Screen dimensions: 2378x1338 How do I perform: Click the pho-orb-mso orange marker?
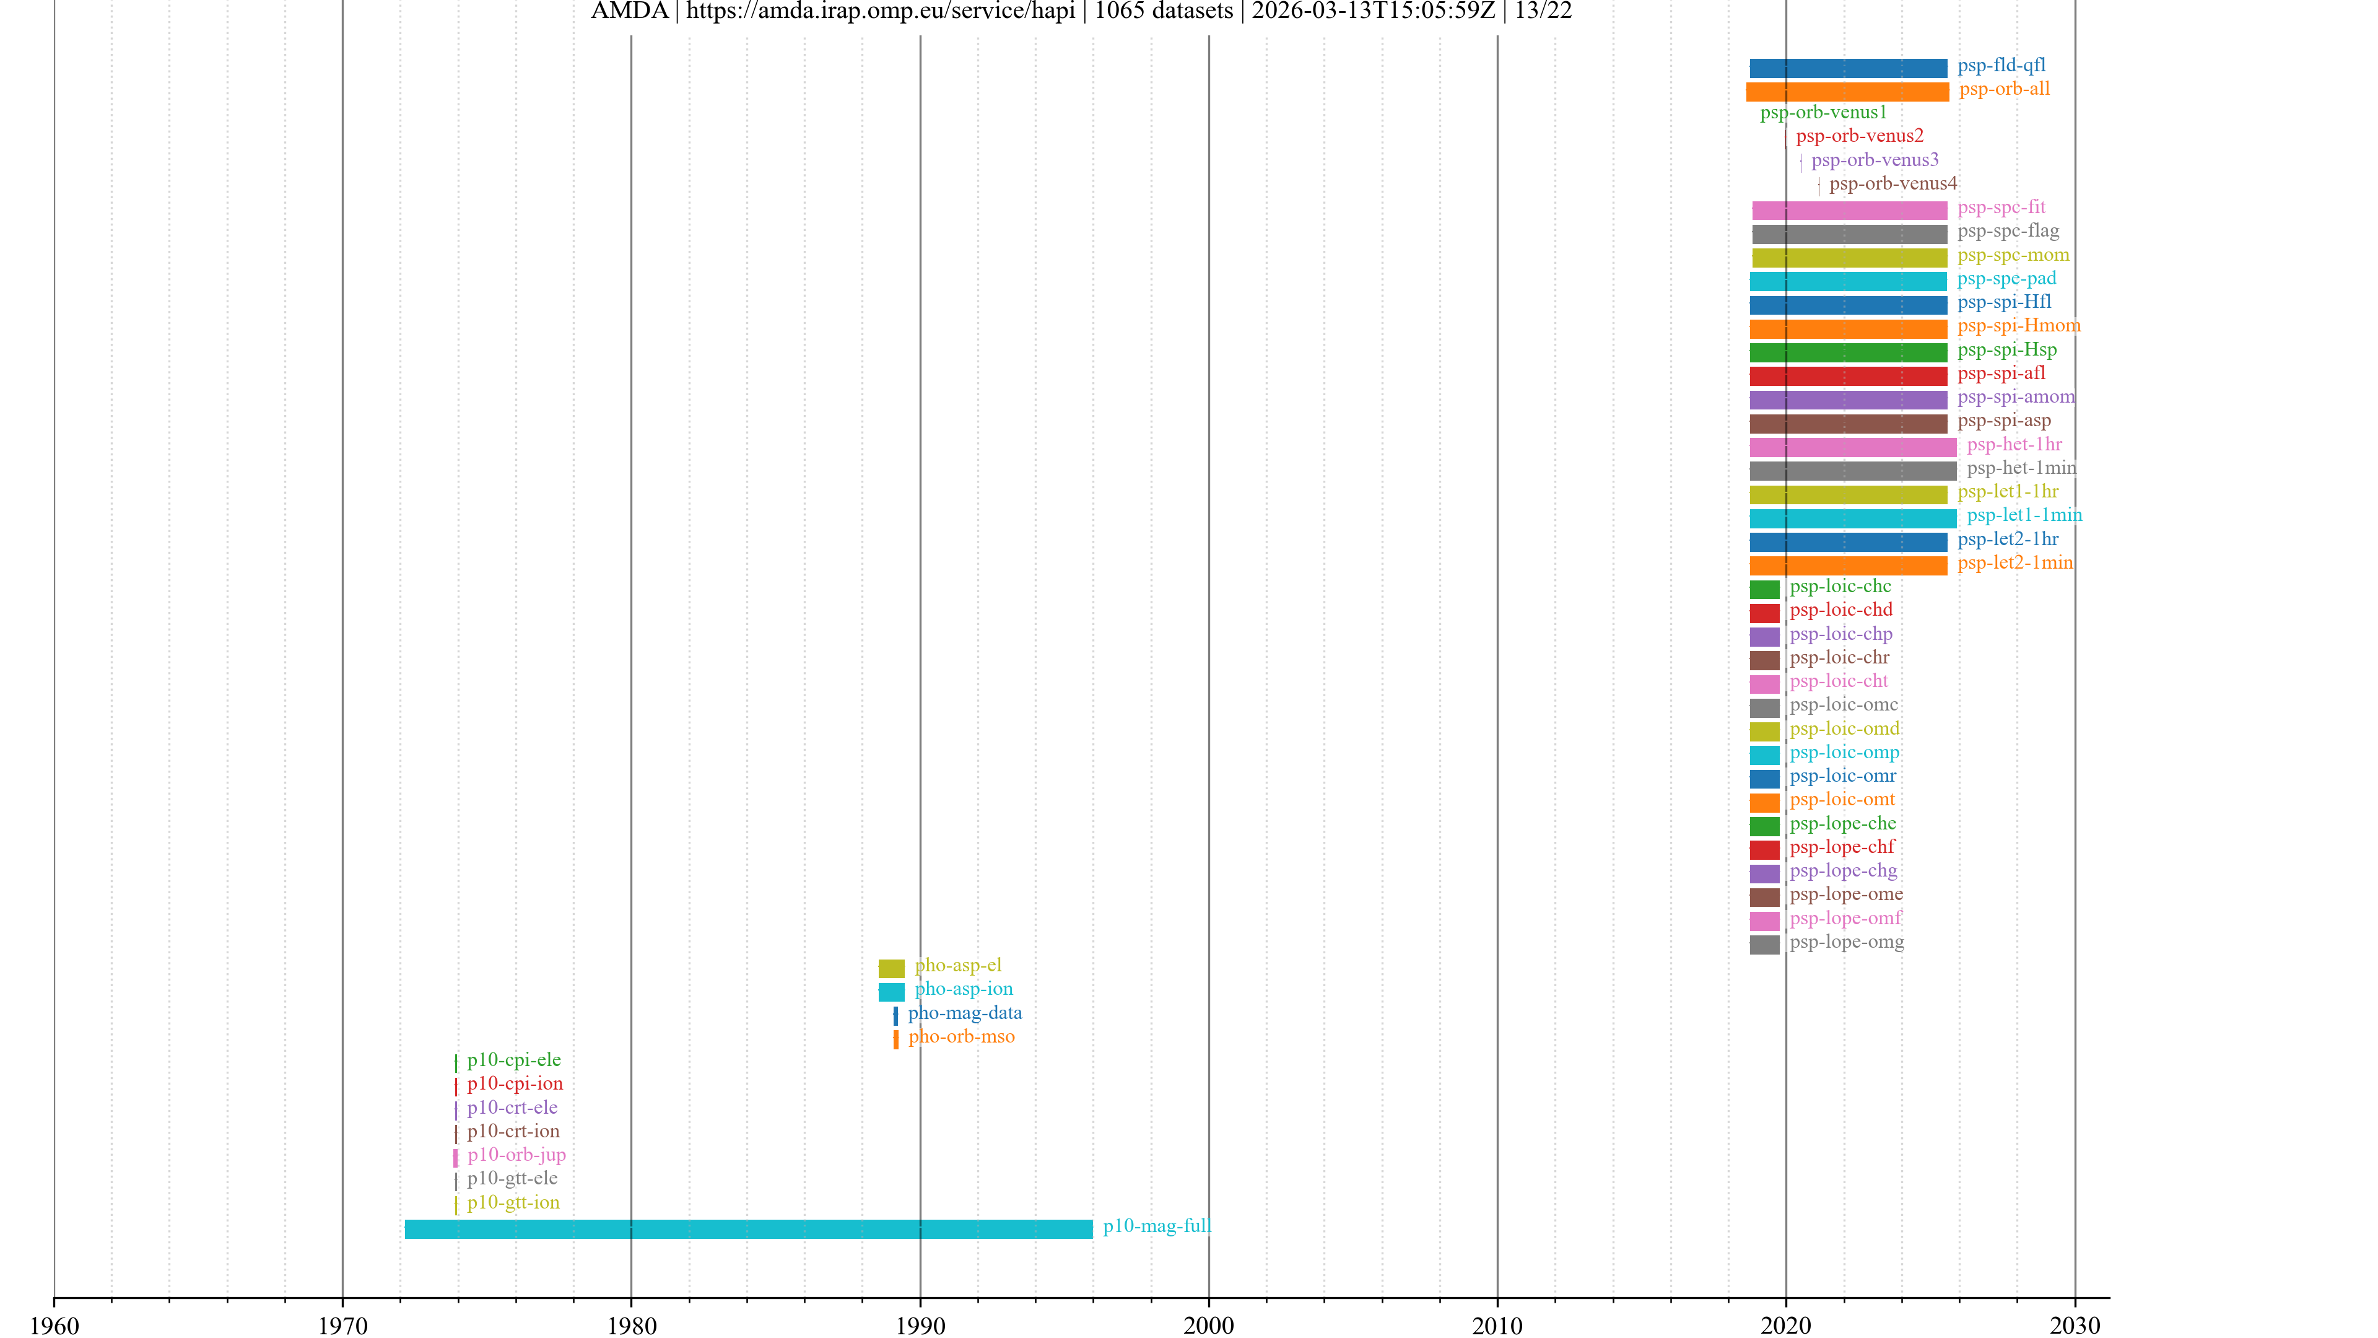(895, 1040)
